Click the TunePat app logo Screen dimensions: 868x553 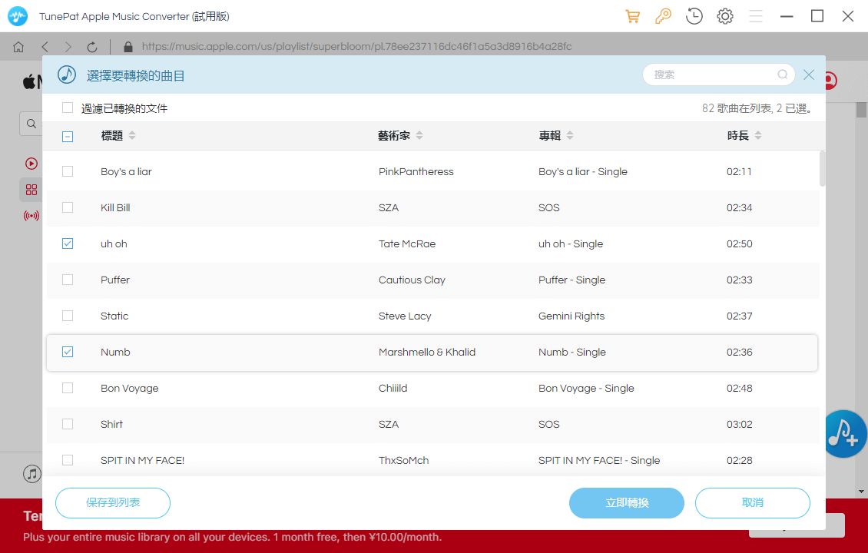pos(18,16)
